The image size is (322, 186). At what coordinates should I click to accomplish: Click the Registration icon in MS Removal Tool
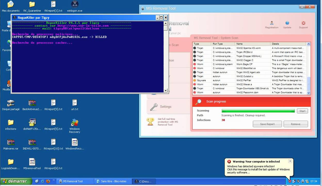[x=272, y=23]
